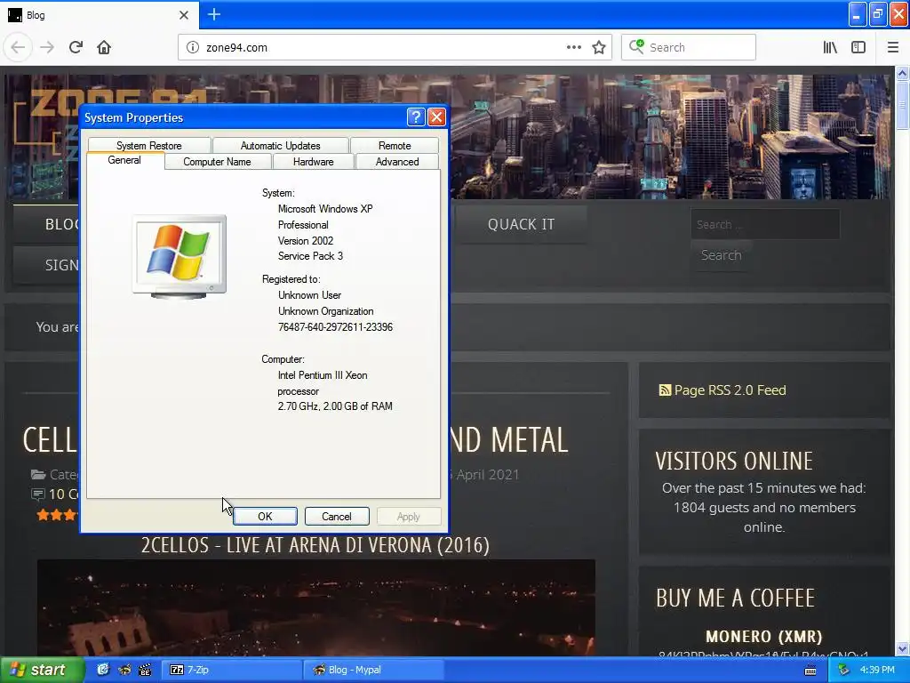Open a new tab with plus button
910x683 pixels.
(213, 14)
